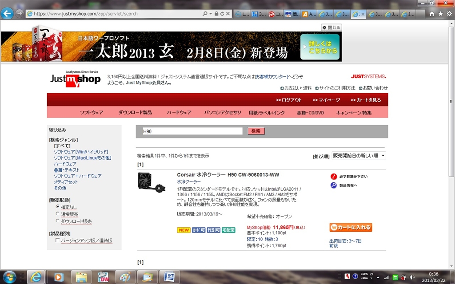Open the Windows Start button
The height and width of the screenshot is (284, 455).
coord(9,277)
